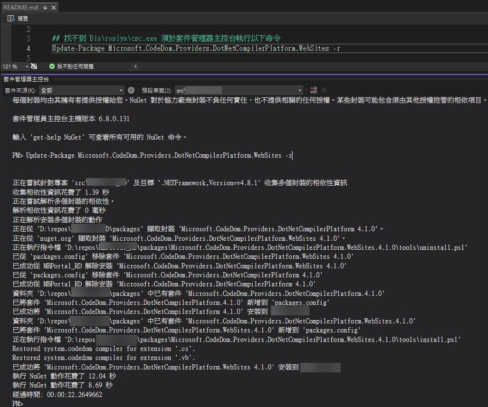Click the code health icon beside zoom
Viewport: 488px width, 407px height.
click(35, 66)
